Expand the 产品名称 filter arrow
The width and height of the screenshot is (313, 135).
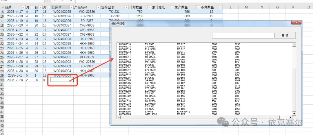99,7
